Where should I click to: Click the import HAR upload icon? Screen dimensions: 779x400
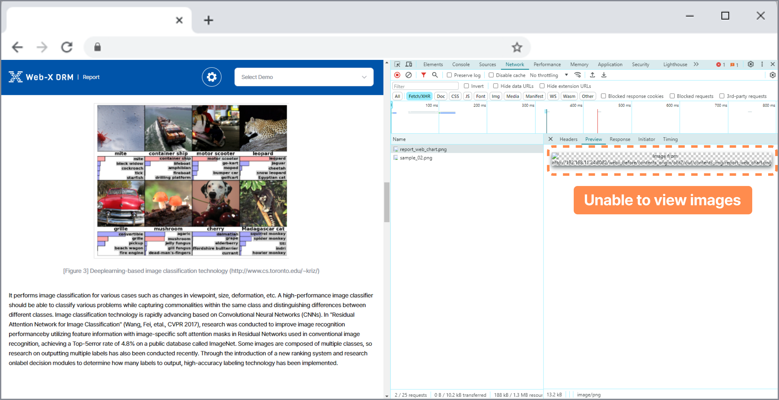point(592,75)
